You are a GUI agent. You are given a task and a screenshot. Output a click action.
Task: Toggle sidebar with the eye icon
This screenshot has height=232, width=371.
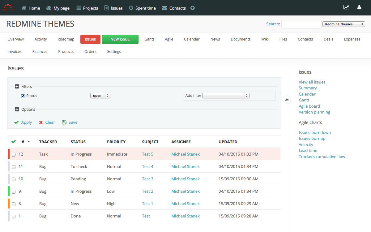(x=287, y=100)
